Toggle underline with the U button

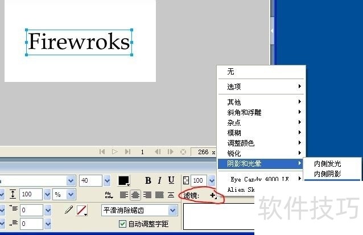(171, 180)
